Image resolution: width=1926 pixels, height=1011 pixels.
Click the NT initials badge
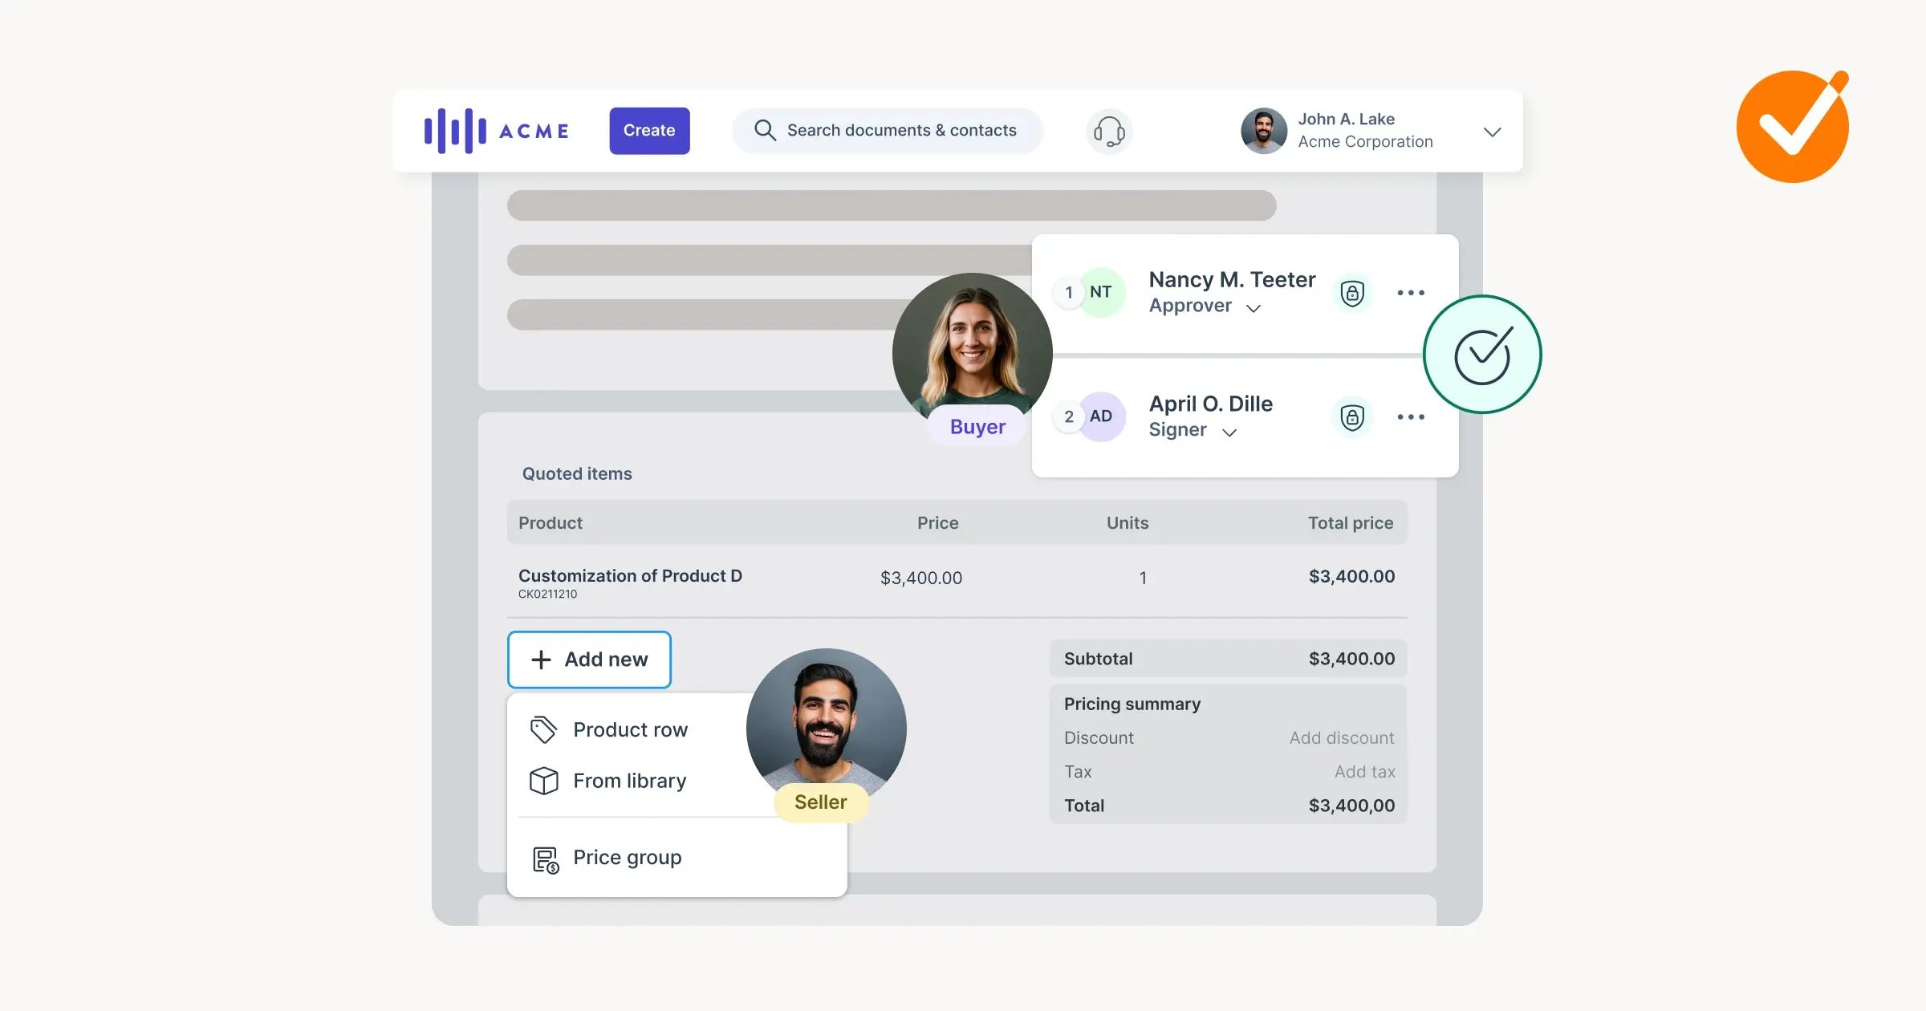pos(1100,292)
